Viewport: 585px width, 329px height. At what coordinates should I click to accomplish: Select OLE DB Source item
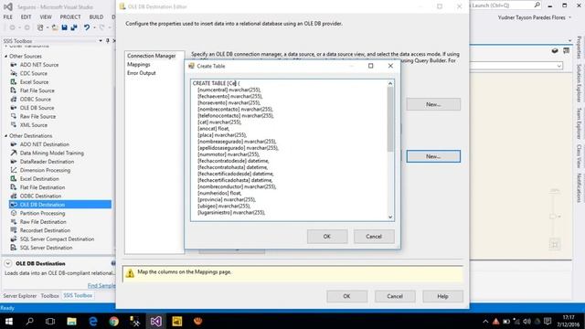click(x=37, y=108)
